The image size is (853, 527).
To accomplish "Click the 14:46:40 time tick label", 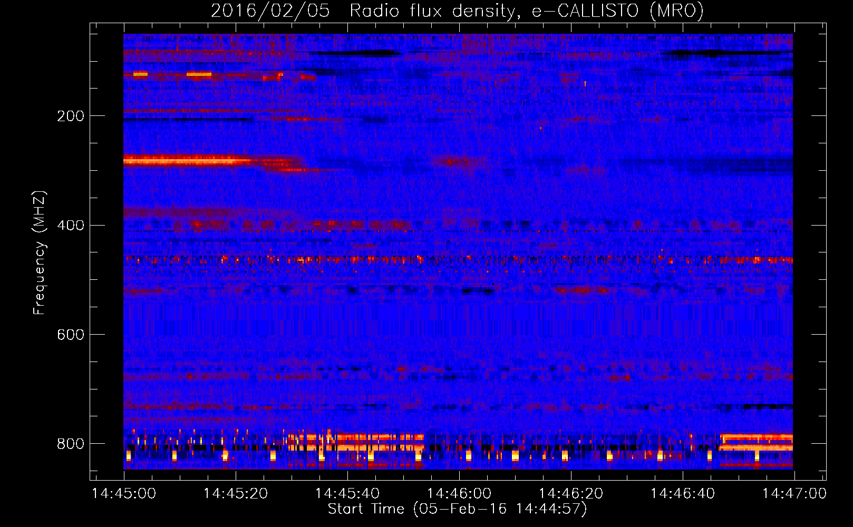I will coord(683,494).
